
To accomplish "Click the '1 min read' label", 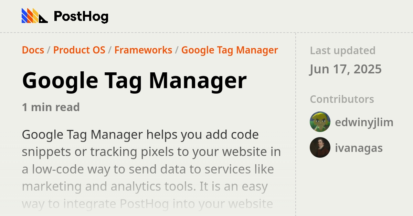I will (51, 107).
